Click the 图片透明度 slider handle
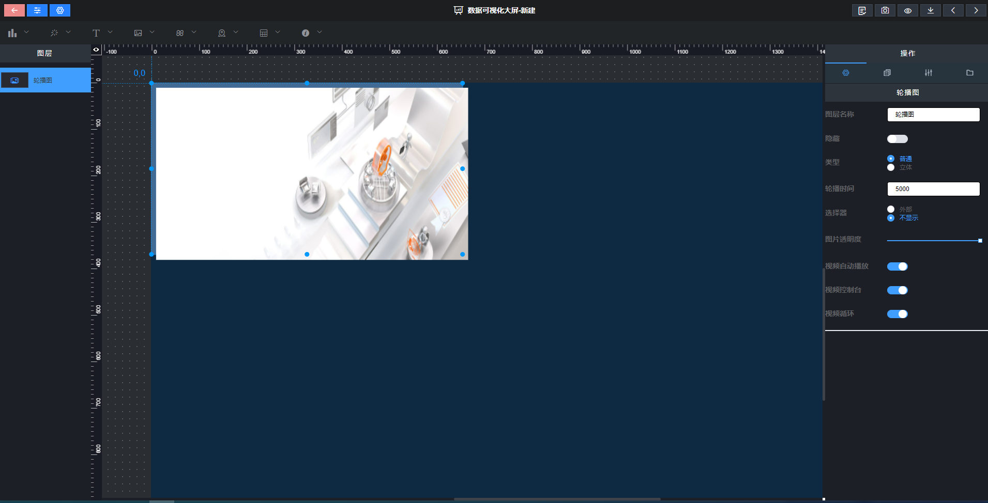The height and width of the screenshot is (503, 988). coord(980,241)
